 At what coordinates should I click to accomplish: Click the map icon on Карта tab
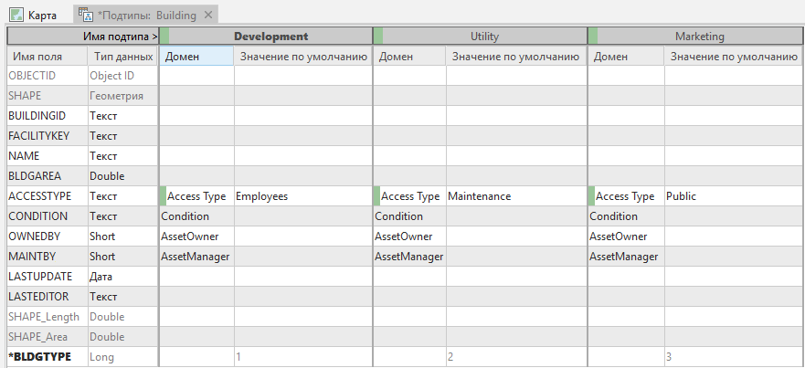coord(16,16)
